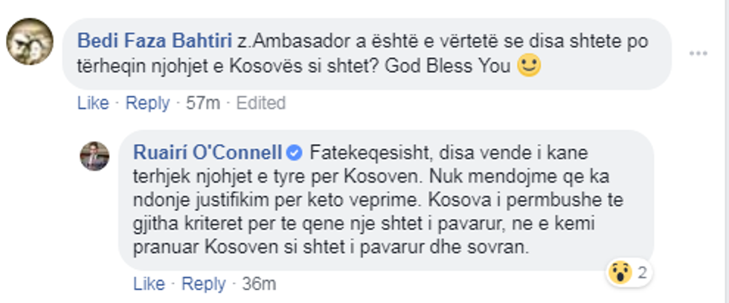729x303 pixels.
Task: Reply to Ruairí O'Connell's comment
Action: [x=203, y=284]
